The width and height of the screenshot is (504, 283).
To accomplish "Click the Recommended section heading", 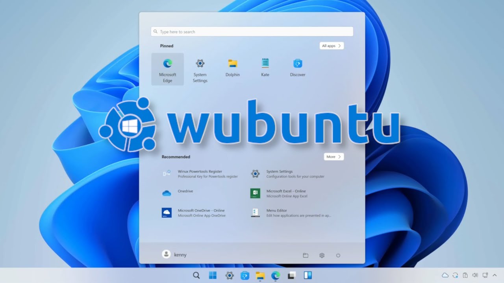I will click(x=176, y=157).
